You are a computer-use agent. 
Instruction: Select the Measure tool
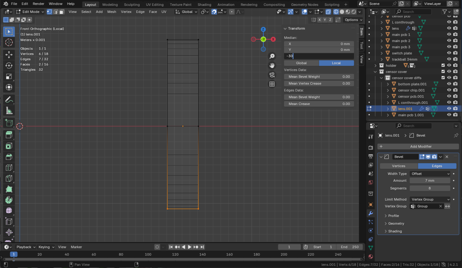pos(8,111)
